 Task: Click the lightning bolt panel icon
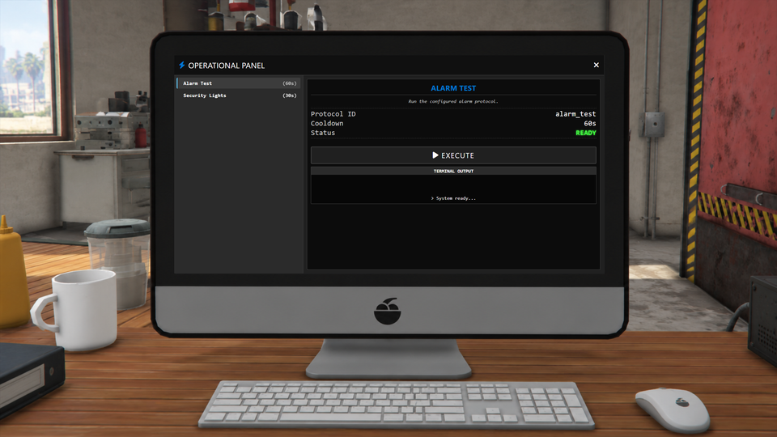pos(182,65)
